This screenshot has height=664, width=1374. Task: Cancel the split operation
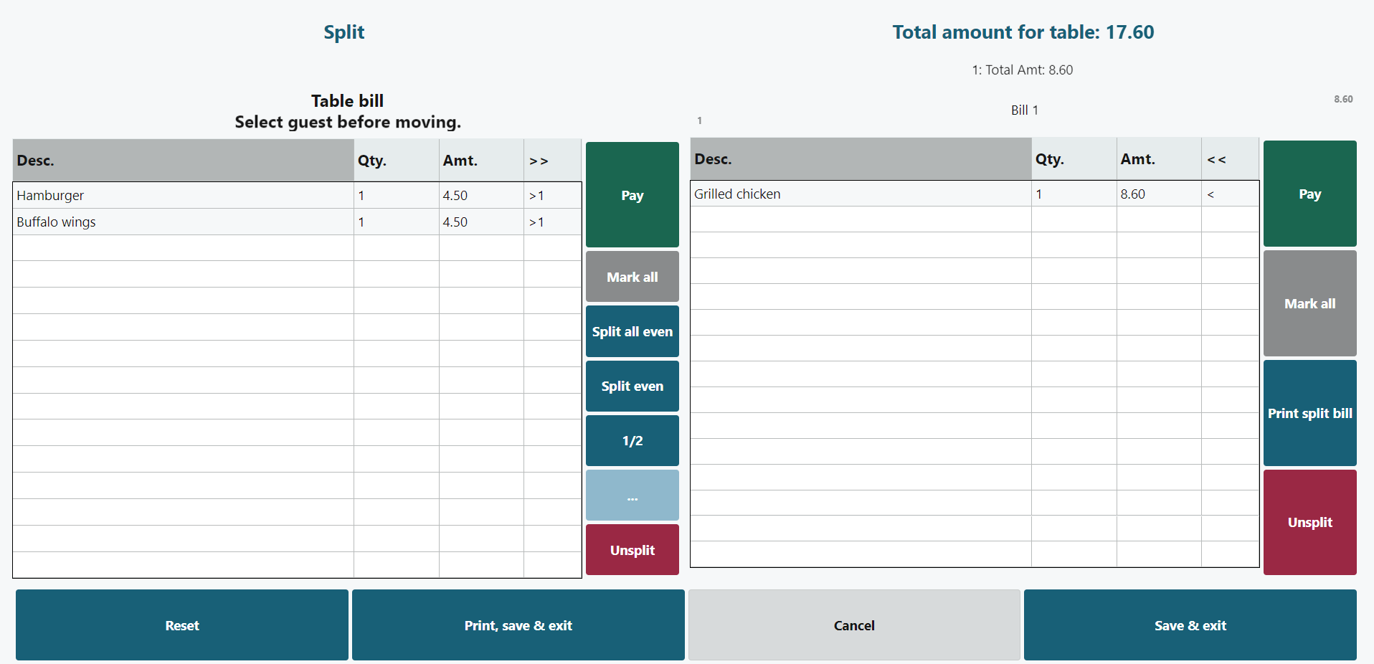tap(853, 625)
